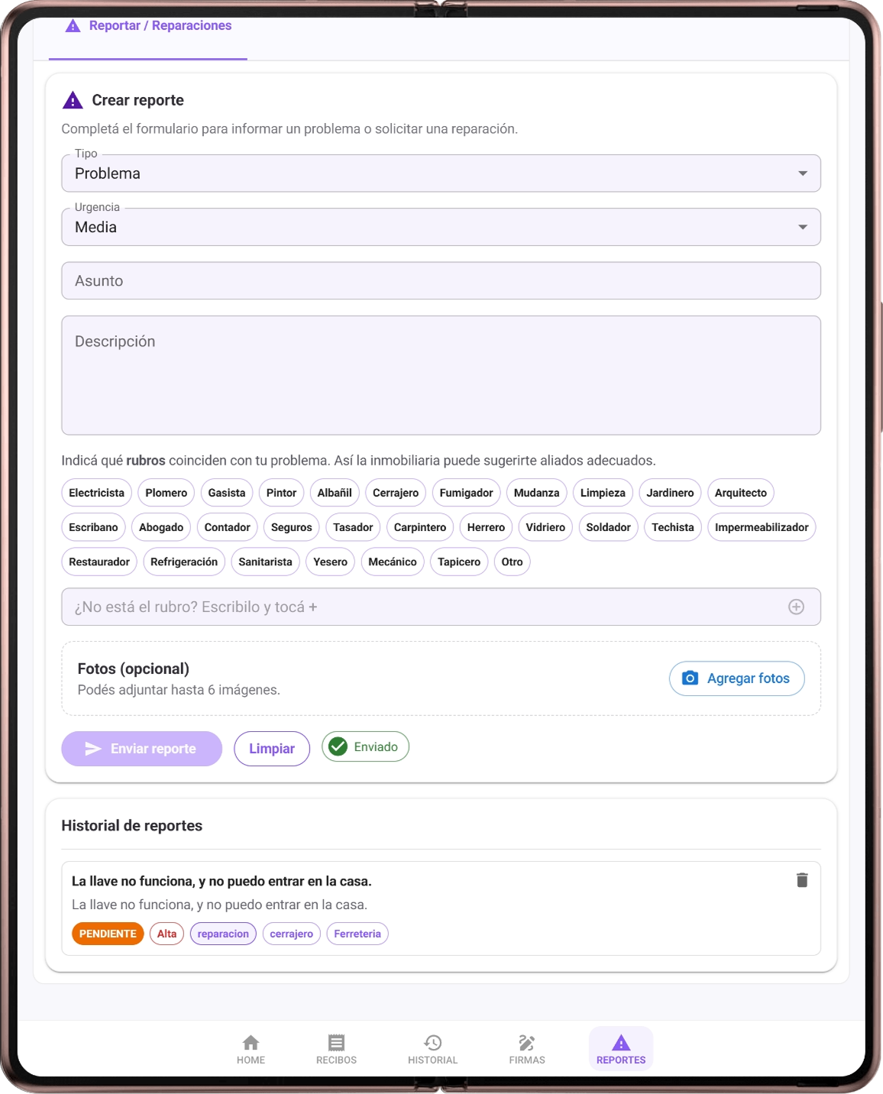
Task: Click the Enviar reporte button
Action: point(142,749)
